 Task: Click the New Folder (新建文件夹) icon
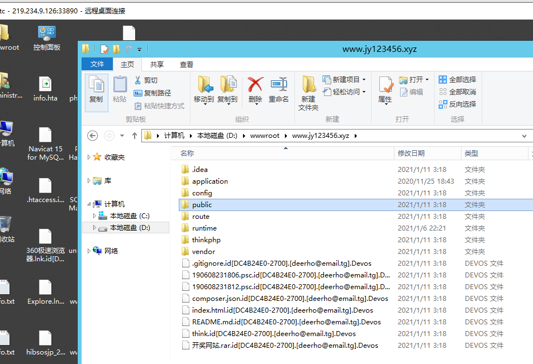308,85
